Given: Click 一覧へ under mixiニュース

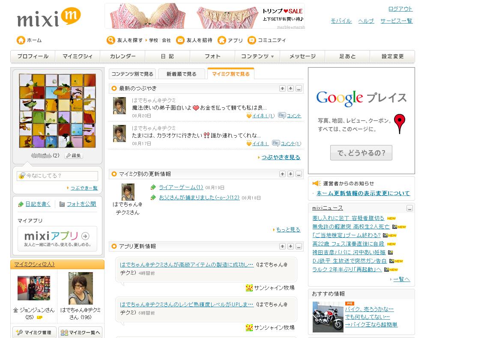Looking at the screenshot, I should tap(401, 279).
